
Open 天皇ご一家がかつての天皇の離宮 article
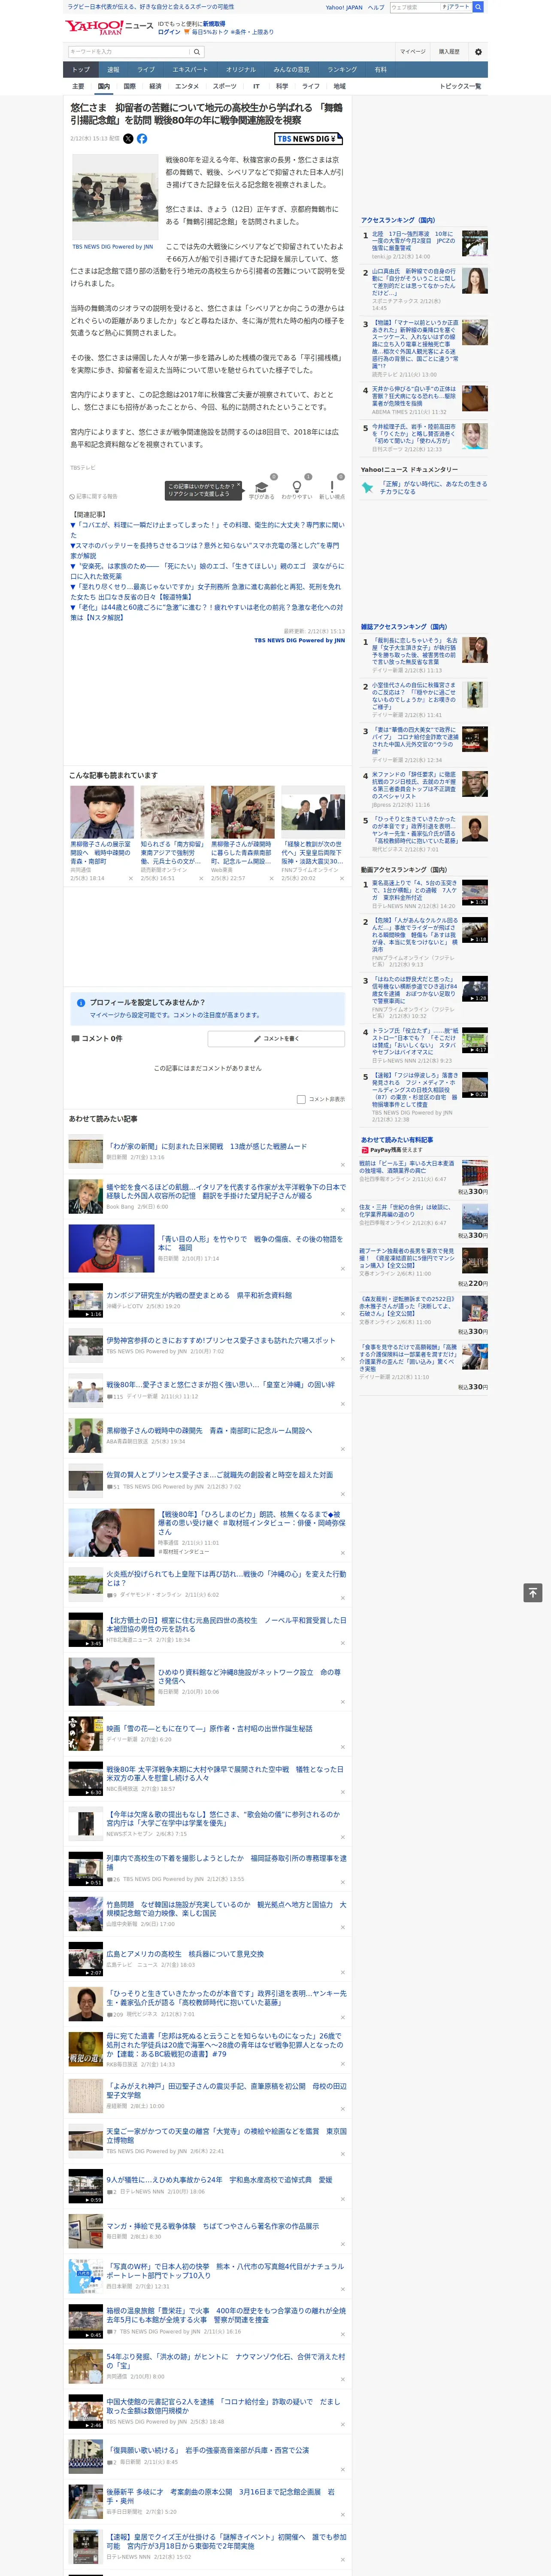click(x=227, y=2135)
